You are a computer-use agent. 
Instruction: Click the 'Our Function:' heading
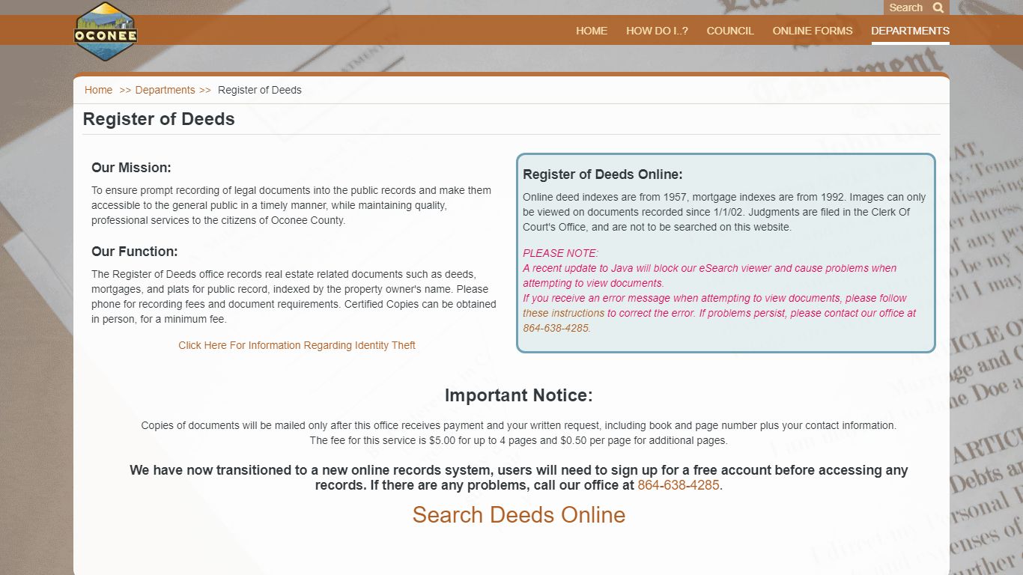coord(135,252)
